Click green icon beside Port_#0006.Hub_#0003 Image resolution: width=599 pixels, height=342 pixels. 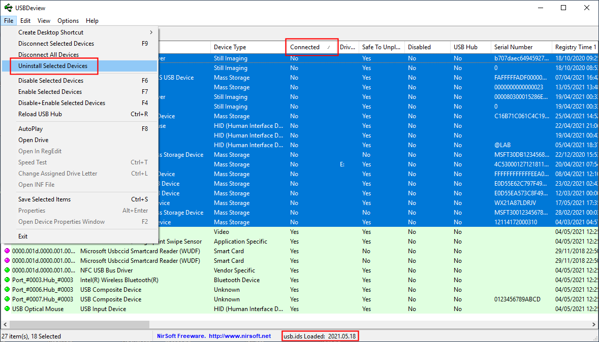(7, 290)
